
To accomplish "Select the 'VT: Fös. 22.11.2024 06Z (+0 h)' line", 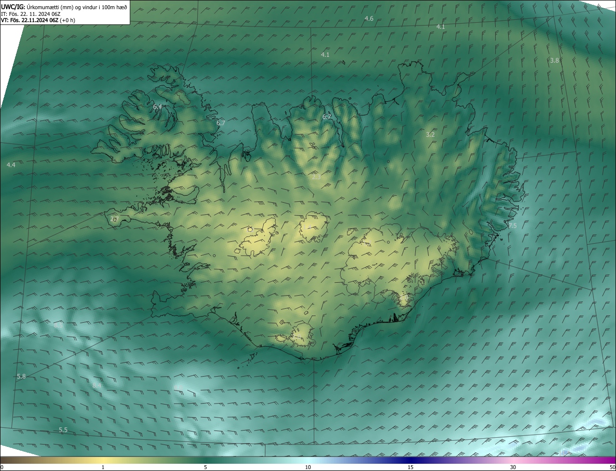I will click(x=38, y=20).
